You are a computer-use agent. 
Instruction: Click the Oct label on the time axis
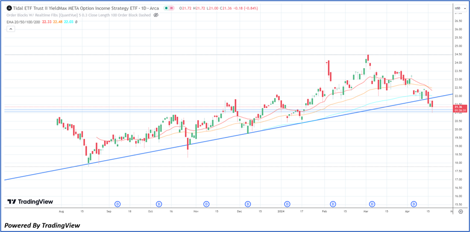[150, 211]
